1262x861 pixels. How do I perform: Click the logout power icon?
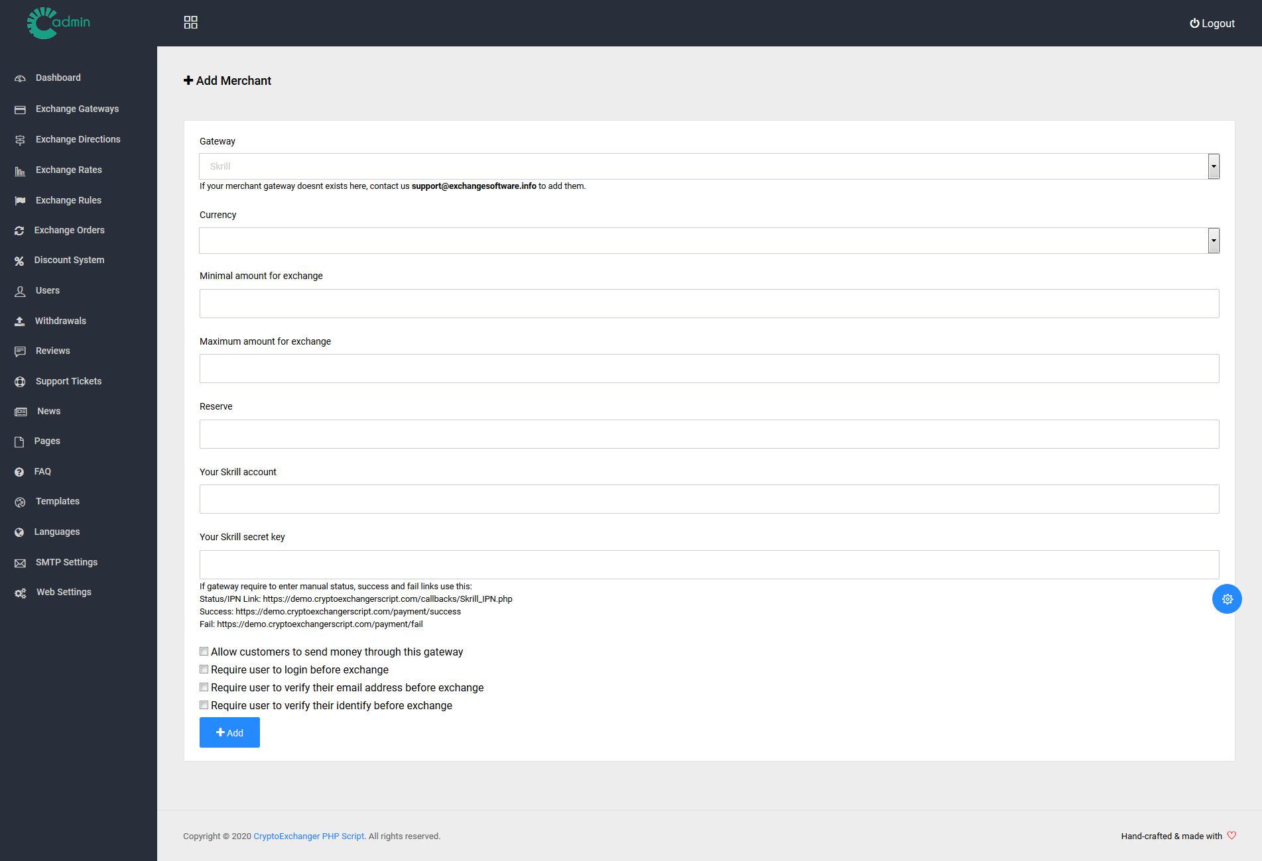pos(1194,23)
